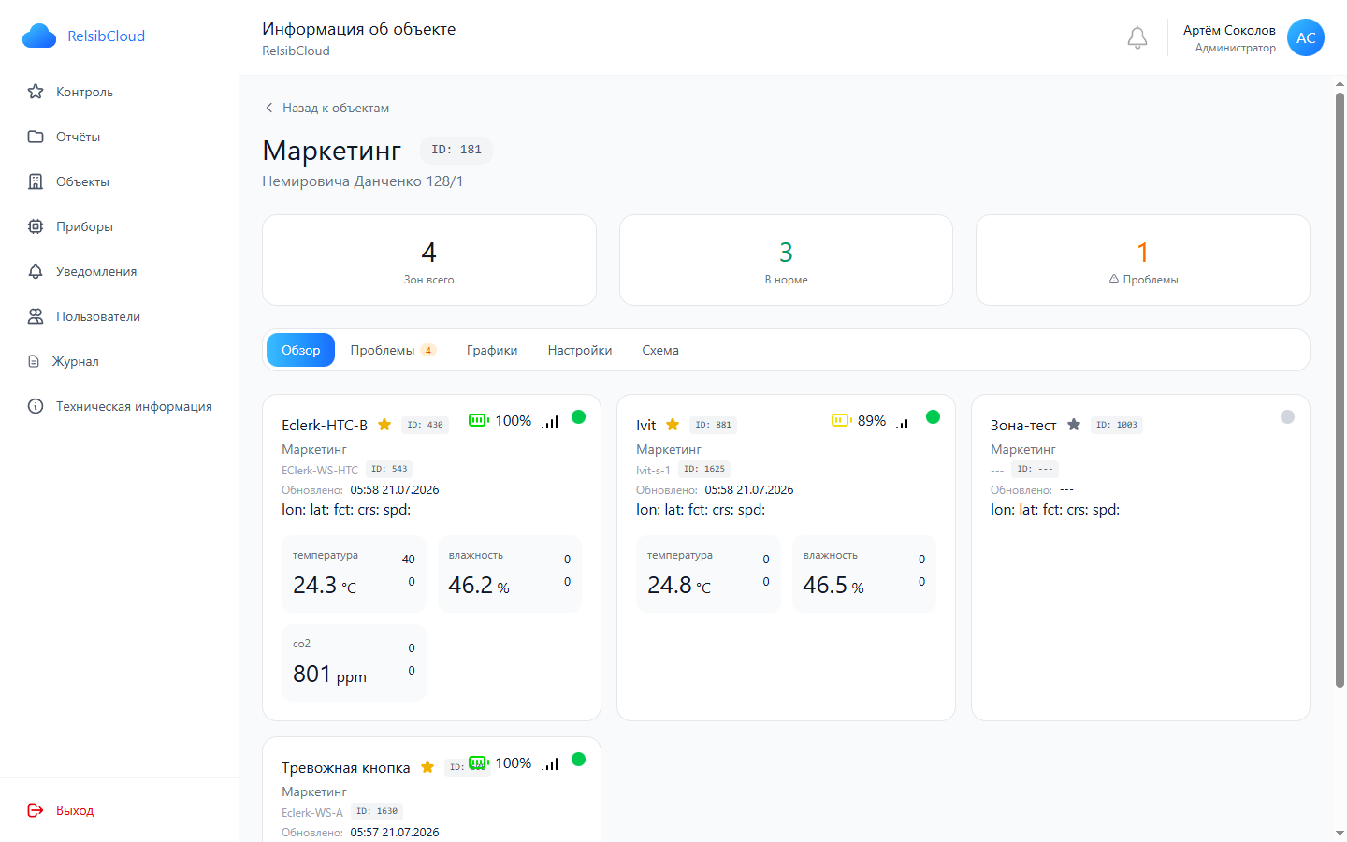Open the notifications bell in header

coord(1137,37)
